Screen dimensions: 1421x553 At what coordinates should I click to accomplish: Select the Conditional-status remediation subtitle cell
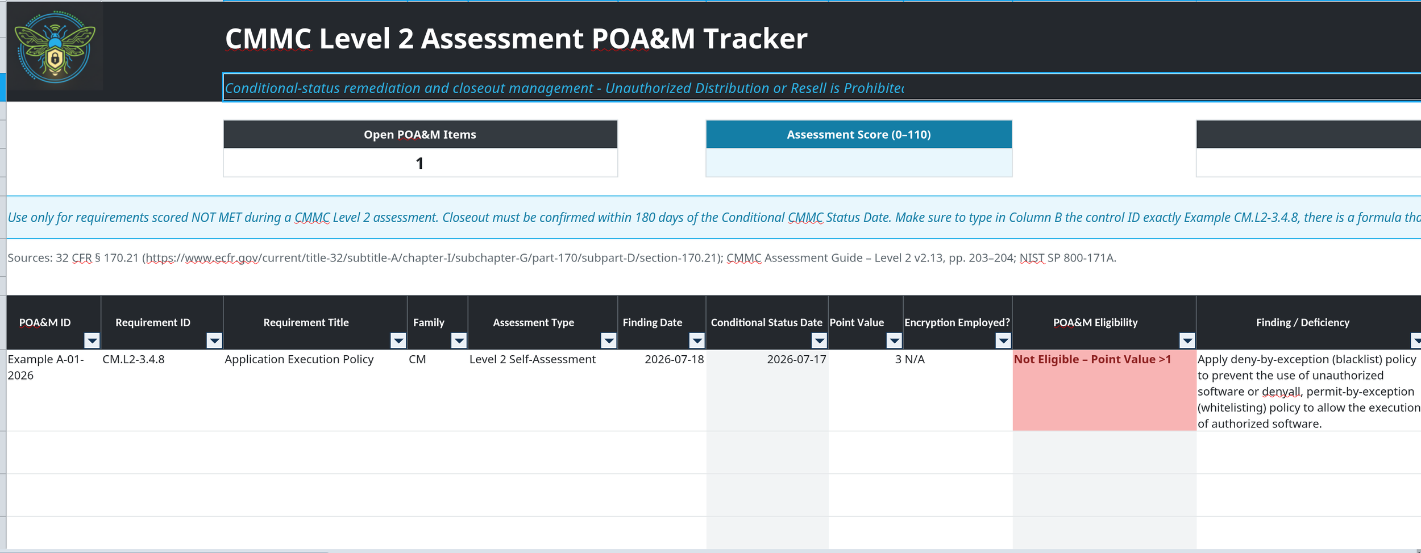822,88
